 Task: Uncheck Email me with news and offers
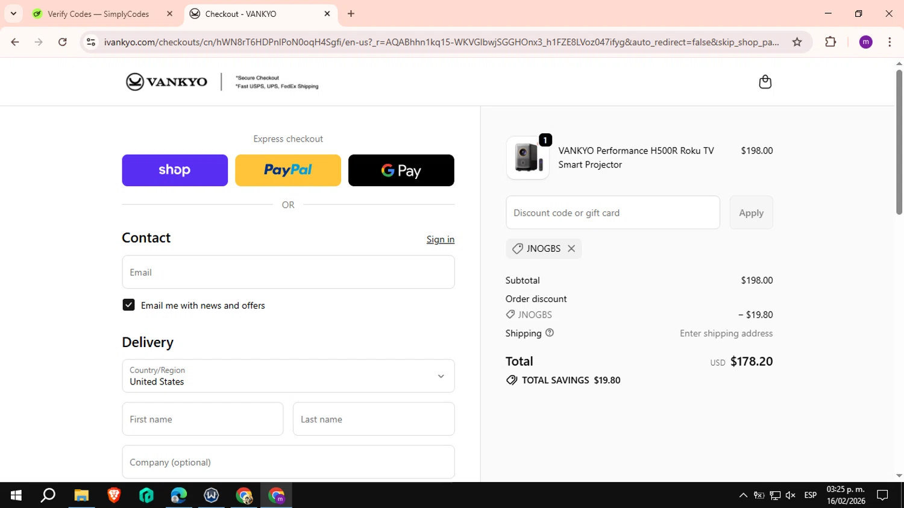128,305
